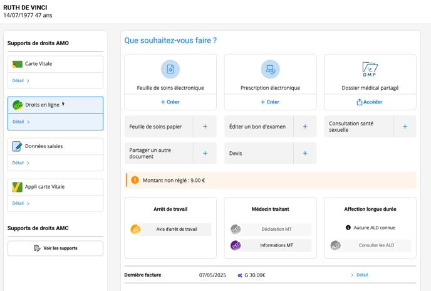Screen dimensions: 431x291
Task: Click the Droits en ligne ADRi icon
Action: (18, 105)
